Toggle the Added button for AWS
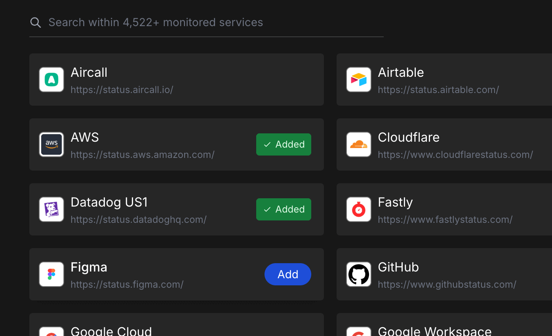The height and width of the screenshot is (336, 552). pos(284,144)
